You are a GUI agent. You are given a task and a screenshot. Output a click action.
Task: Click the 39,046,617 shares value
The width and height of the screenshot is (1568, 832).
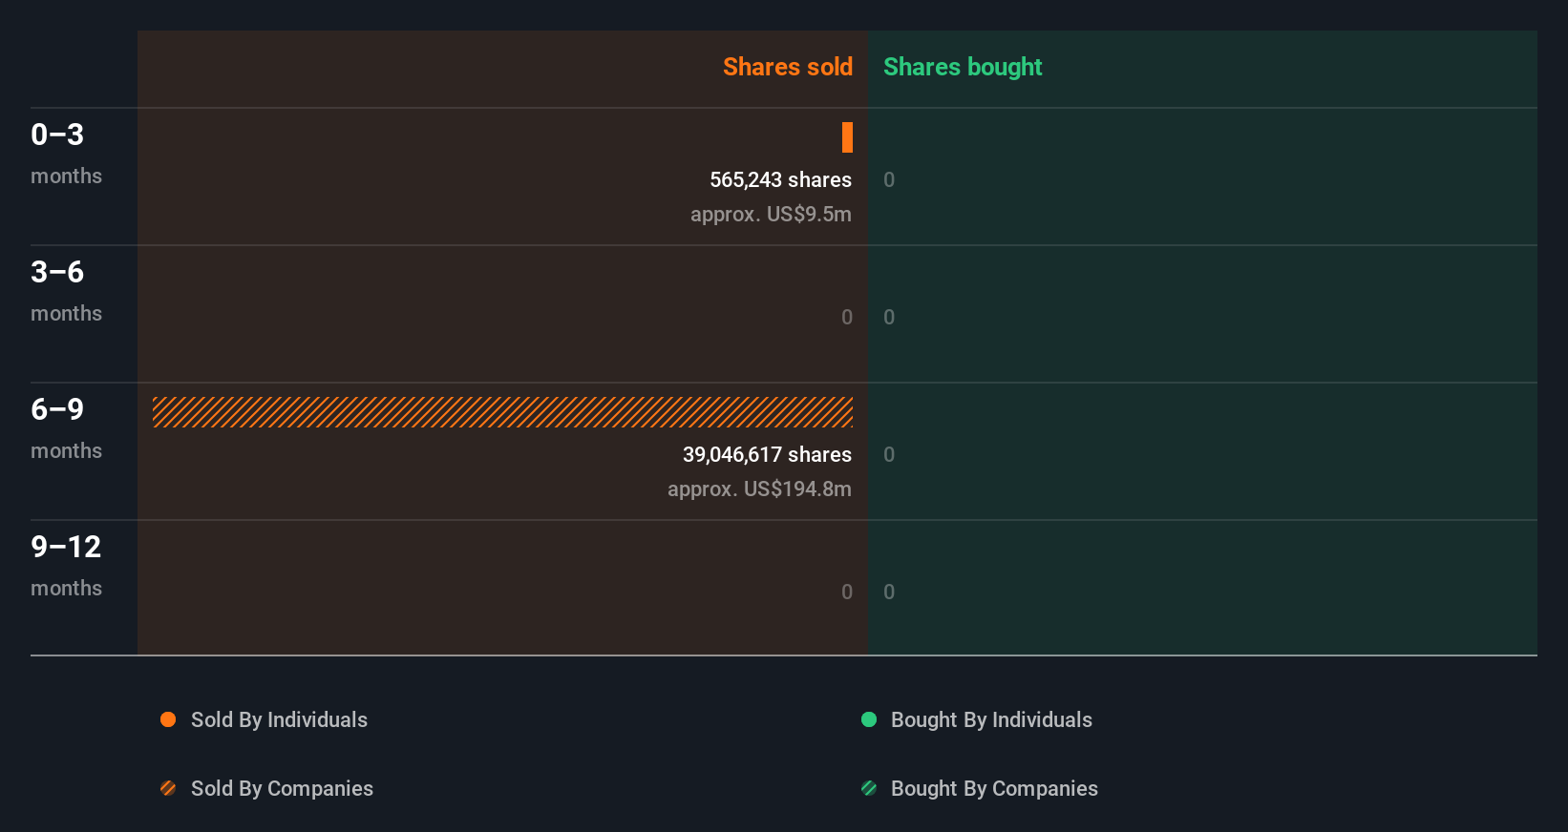(x=767, y=454)
